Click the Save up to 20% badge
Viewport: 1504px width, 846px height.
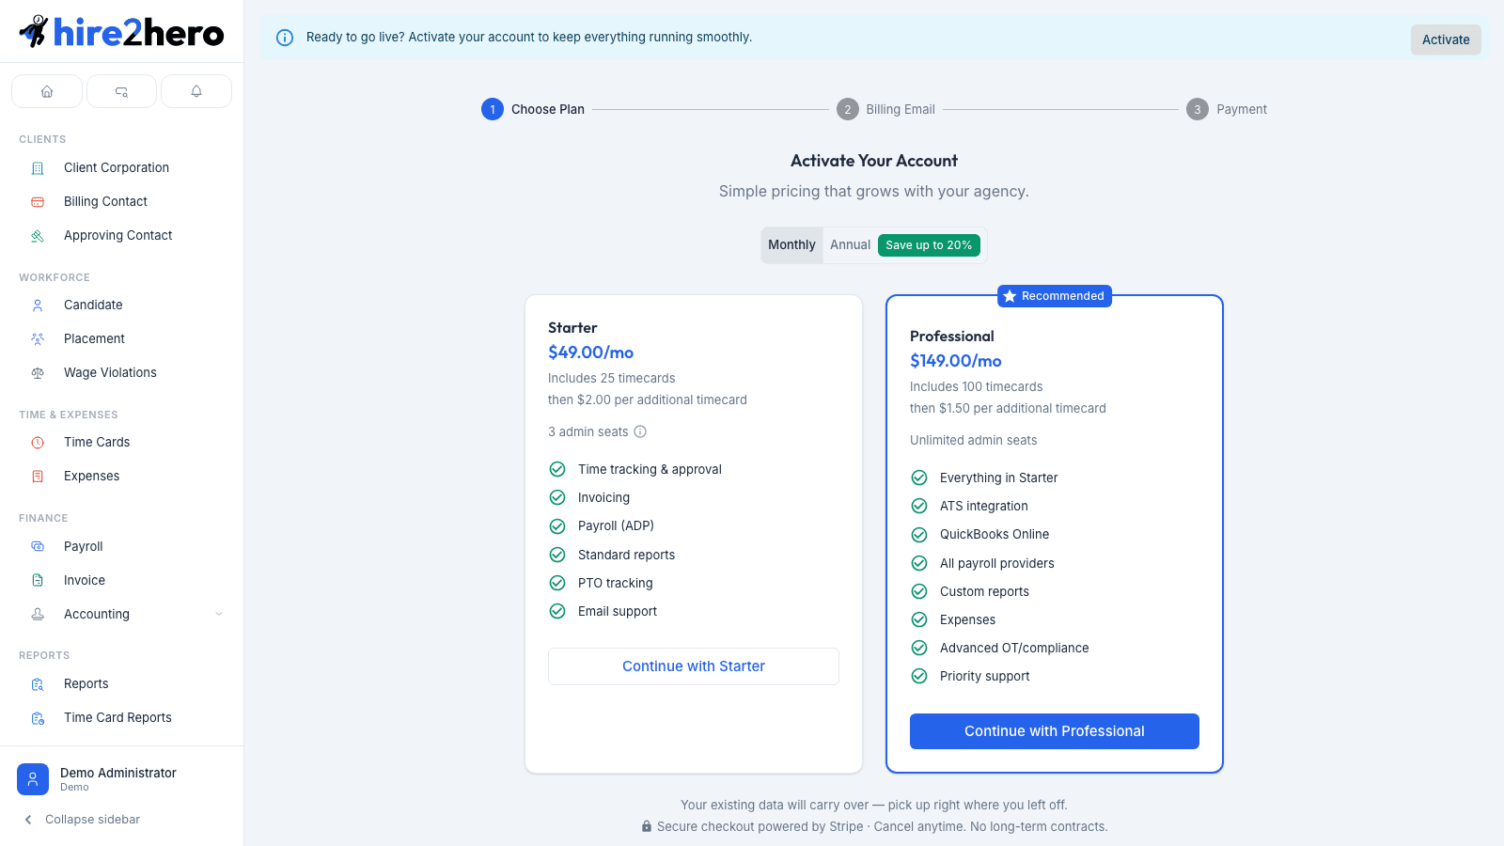pyautogui.click(x=929, y=245)
